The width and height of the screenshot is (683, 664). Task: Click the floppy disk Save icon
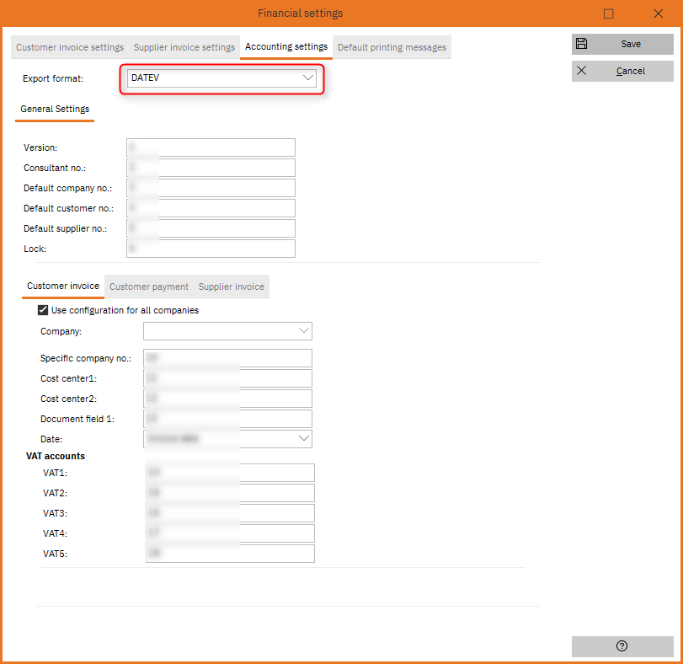point(581,44)
